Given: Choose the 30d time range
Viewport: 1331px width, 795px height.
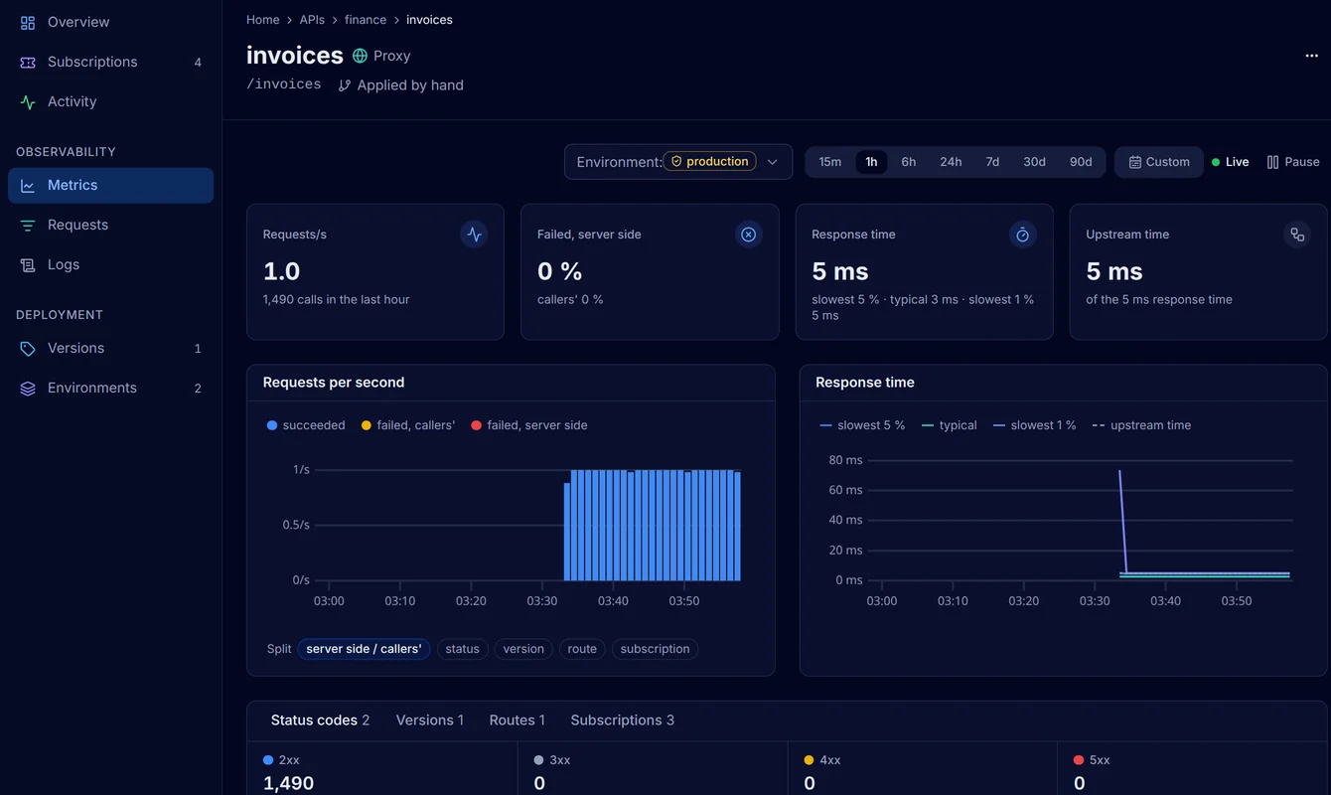Looking at the screenshot, I should 1035,162.
